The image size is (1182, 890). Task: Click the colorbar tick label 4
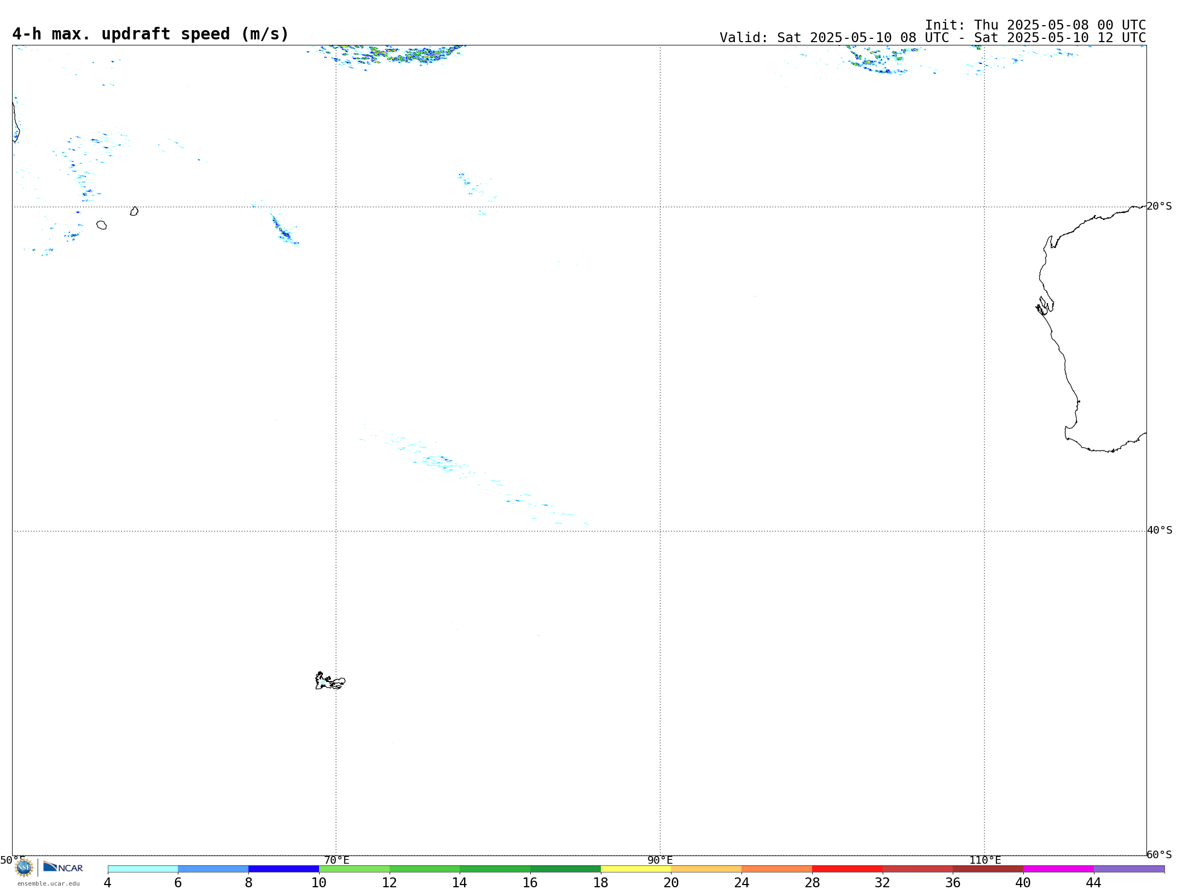click(x=108, y=883)
